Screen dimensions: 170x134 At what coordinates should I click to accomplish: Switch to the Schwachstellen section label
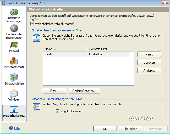(x=14, y=83)
